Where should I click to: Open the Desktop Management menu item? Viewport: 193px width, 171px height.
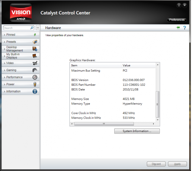21,49
